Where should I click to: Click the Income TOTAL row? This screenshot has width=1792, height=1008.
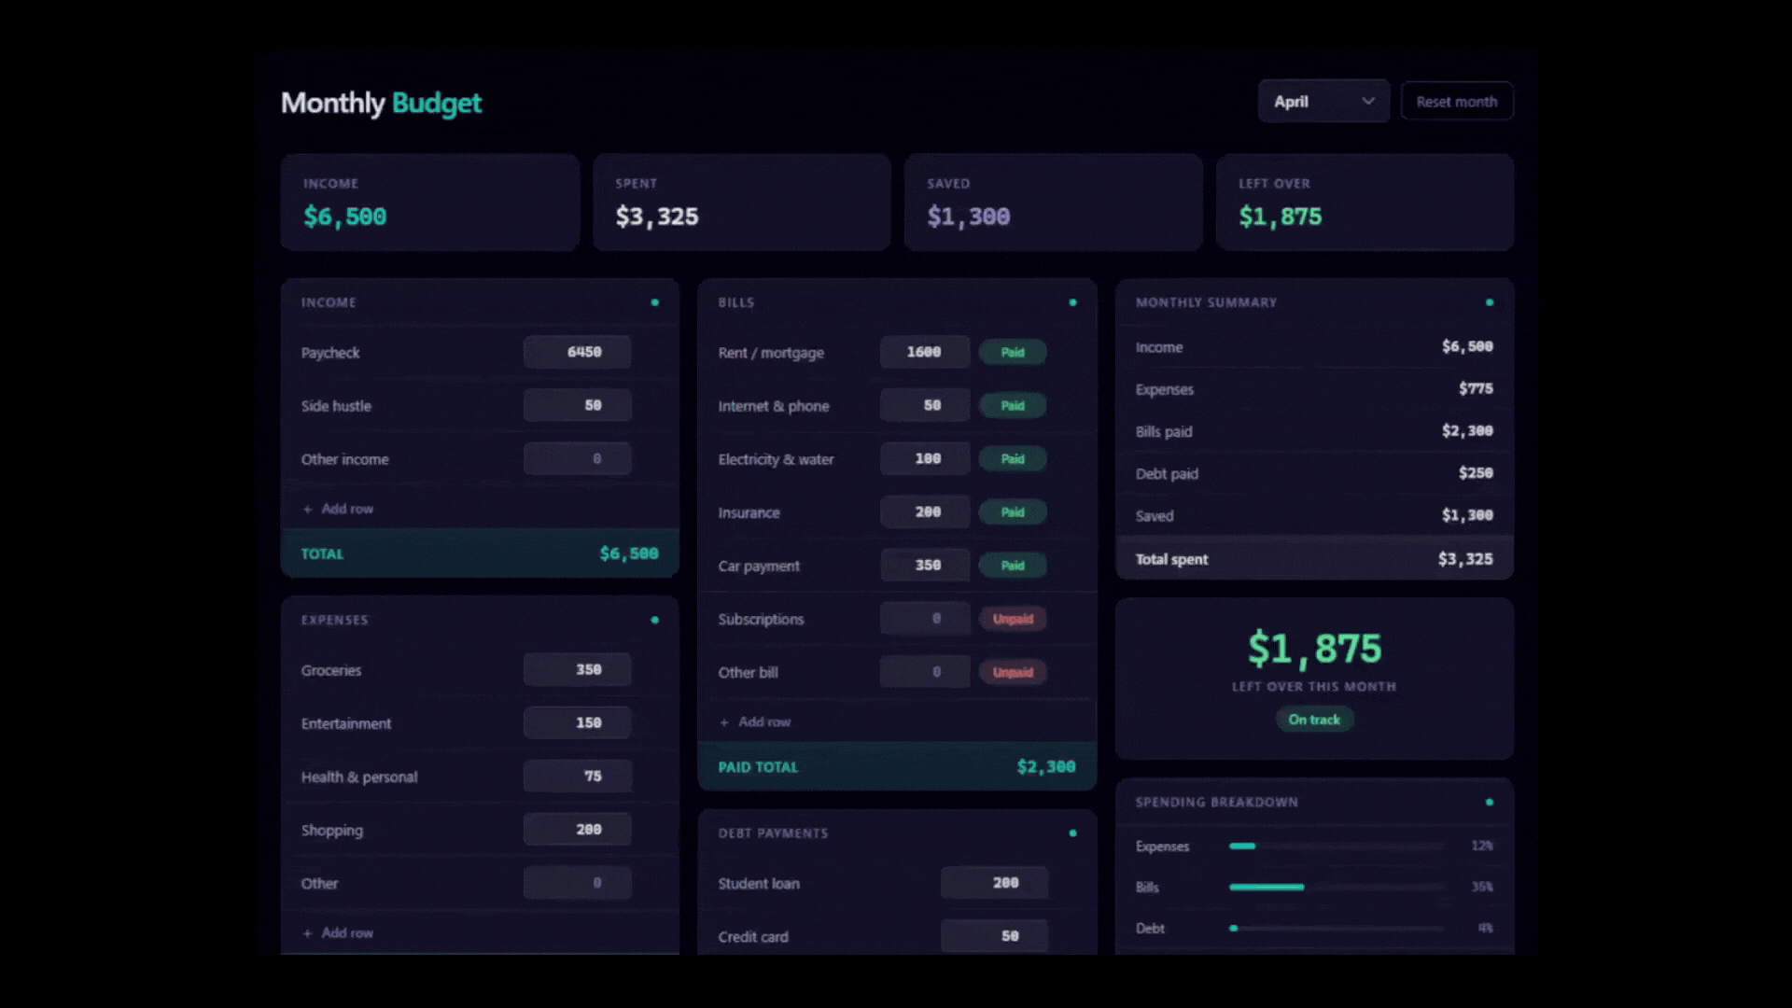tap(480, 553)
